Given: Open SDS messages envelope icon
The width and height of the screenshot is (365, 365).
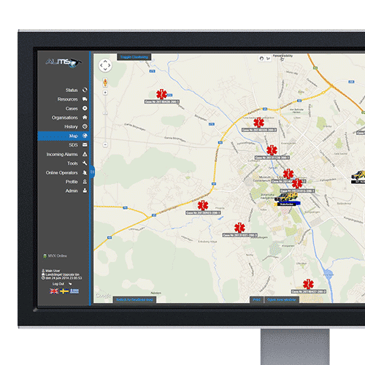Looking at the screenshot, I should [x=85, y=145].
